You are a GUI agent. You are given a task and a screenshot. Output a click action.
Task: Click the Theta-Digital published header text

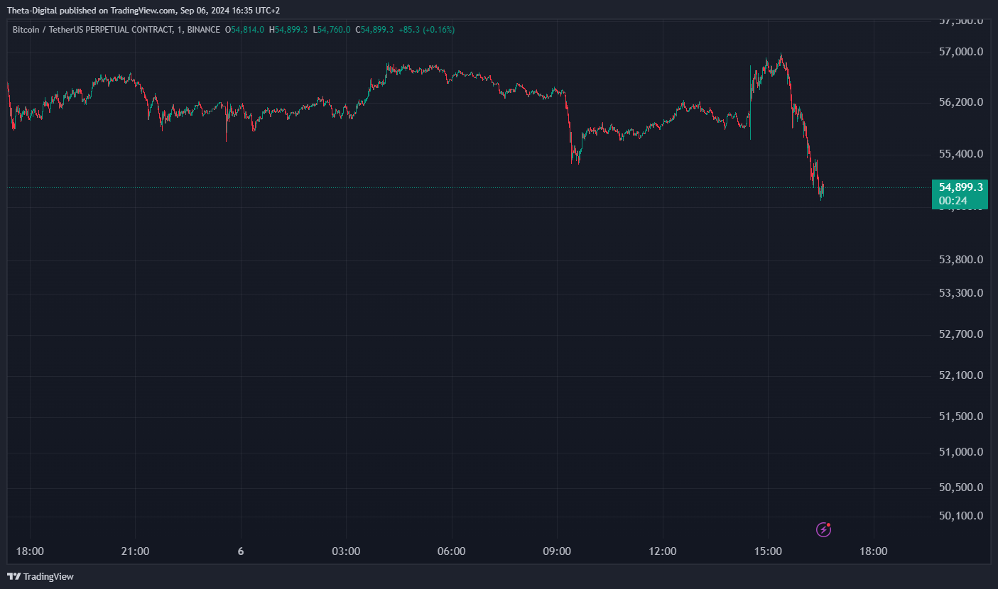(x=143, y=11)
